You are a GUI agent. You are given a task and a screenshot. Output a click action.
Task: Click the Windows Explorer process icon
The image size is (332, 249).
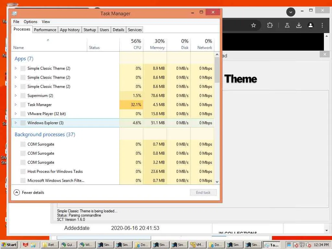pos(23,123)
